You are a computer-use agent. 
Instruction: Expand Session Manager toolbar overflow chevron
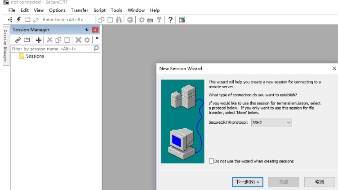tap(97, 38)
